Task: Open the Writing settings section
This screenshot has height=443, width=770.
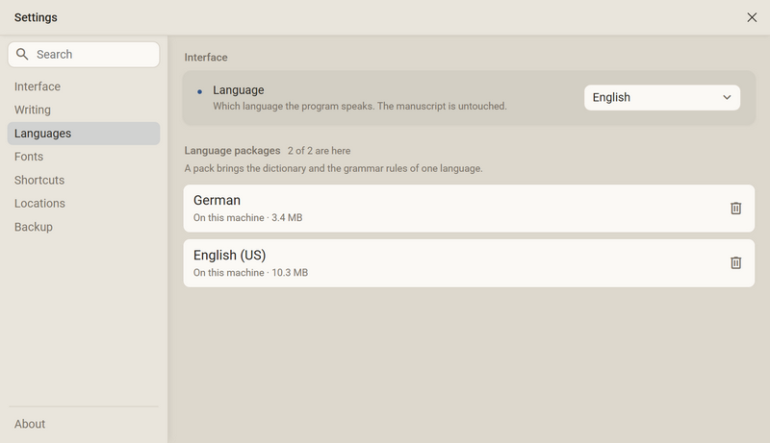Action: click(84, 110)
